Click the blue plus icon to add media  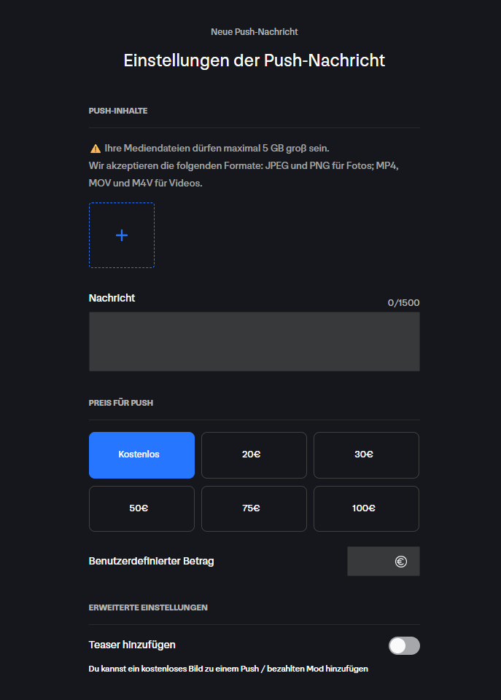122,235
